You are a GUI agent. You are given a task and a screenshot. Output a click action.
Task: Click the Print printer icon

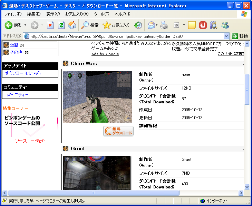164,25
